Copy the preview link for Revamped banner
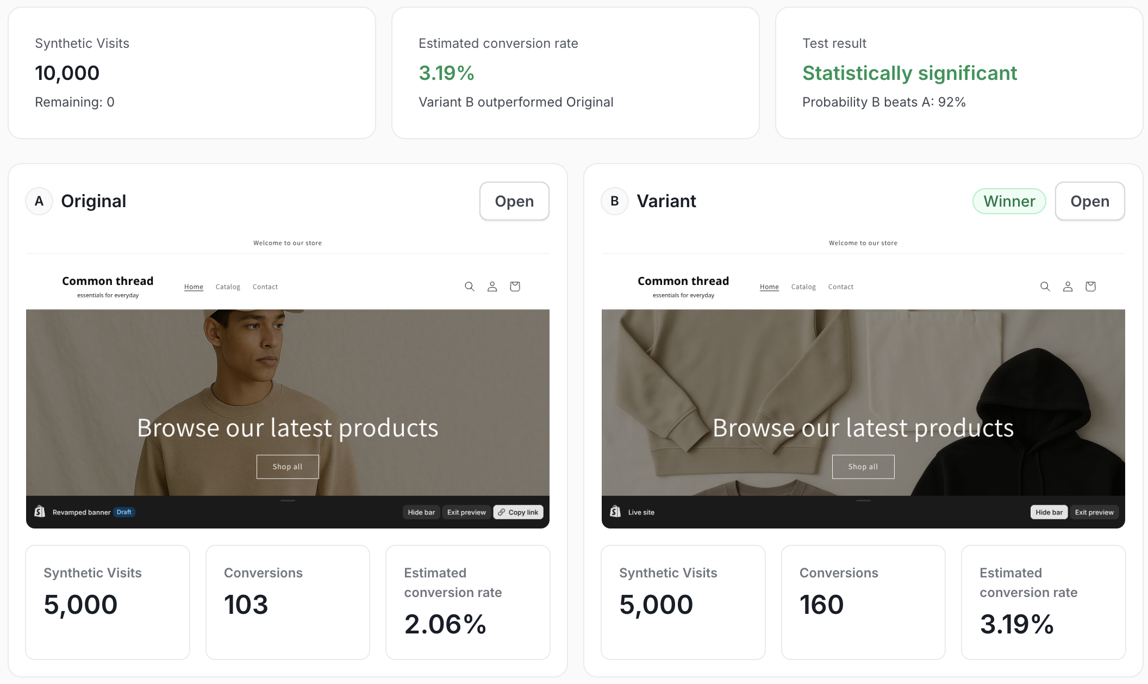Screen dimensions: 1148x684 coord(518,512)
